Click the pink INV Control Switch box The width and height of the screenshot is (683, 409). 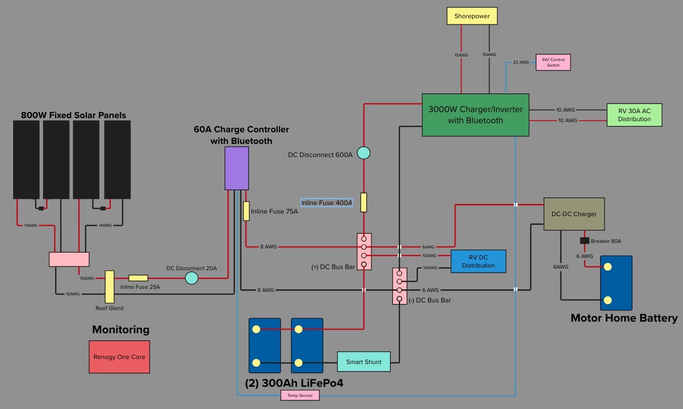(553, 63)
